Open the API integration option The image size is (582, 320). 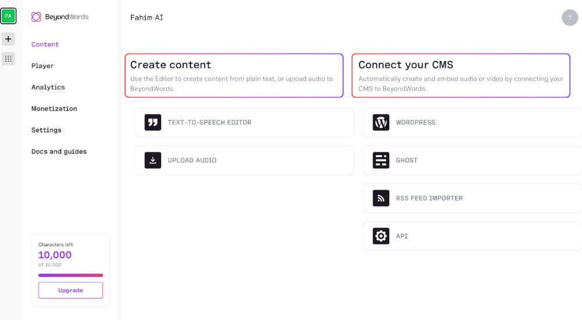pos(472,236)
